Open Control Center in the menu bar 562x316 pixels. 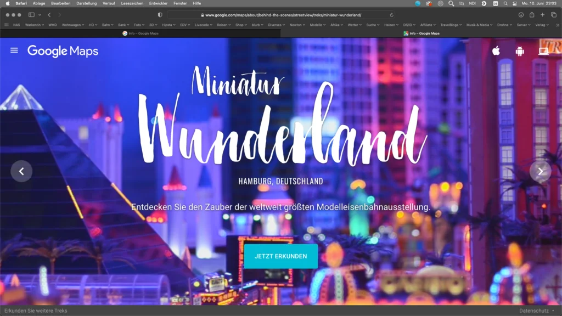pos(515,3)
